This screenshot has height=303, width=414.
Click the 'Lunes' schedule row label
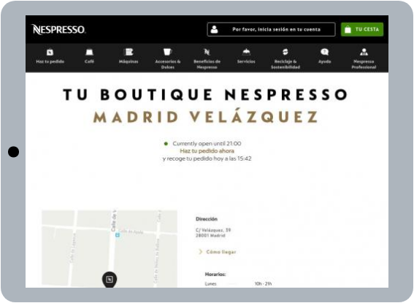[x=210, y=284]
